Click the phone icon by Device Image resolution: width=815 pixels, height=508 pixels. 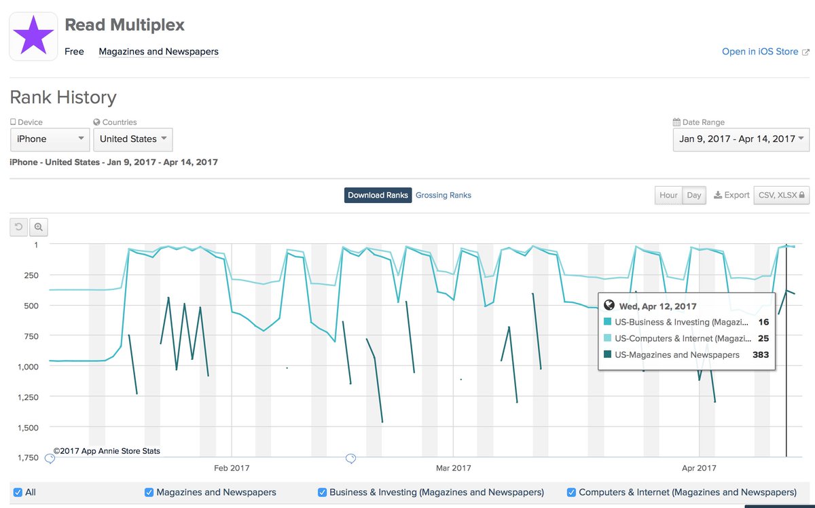click(x=13, y=122)
